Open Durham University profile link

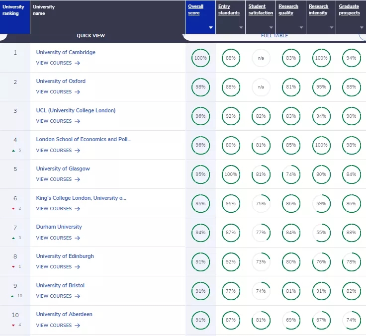tap(59, 227)
